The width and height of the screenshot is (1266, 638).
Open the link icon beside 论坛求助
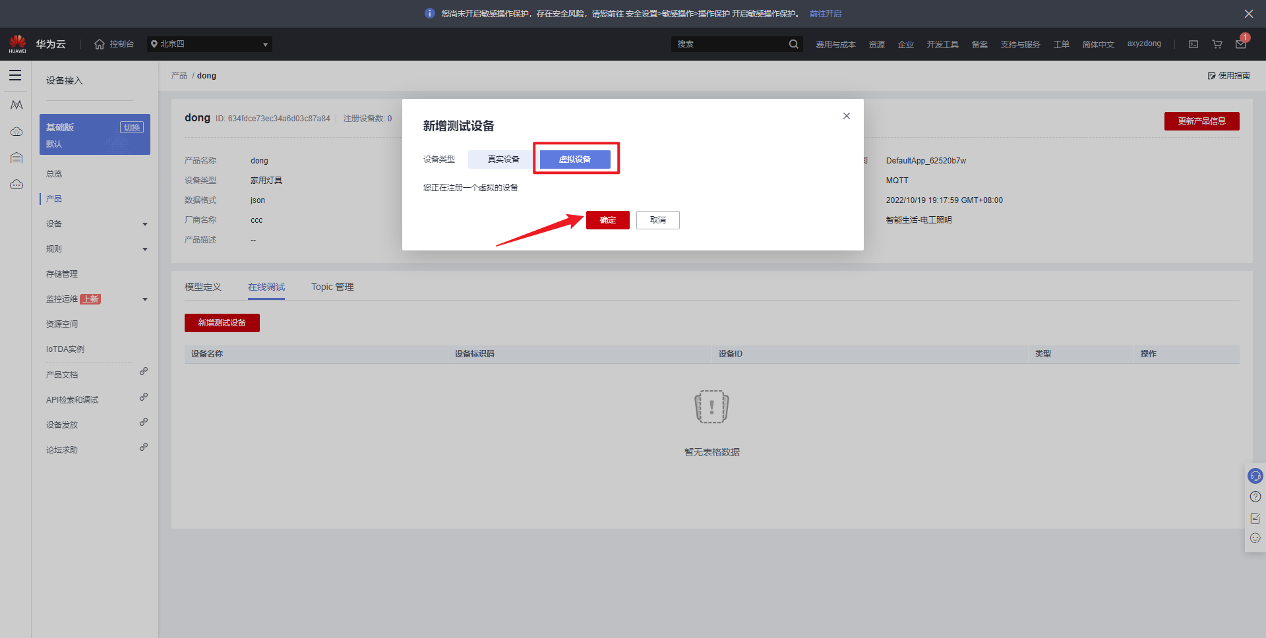tap(144, 447)
